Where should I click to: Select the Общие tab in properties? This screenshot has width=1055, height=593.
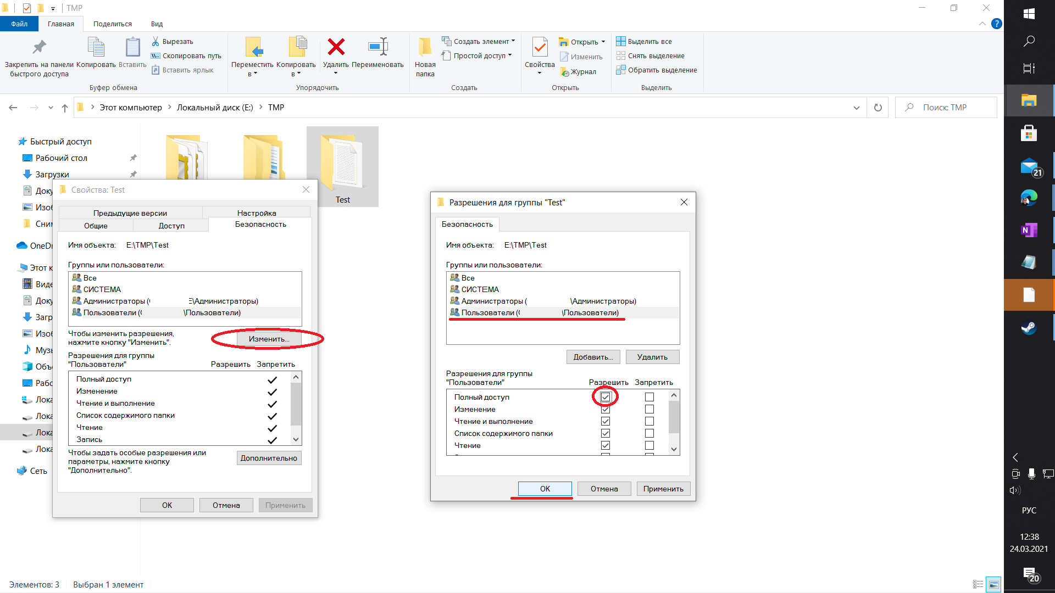[x=96, y=223]
